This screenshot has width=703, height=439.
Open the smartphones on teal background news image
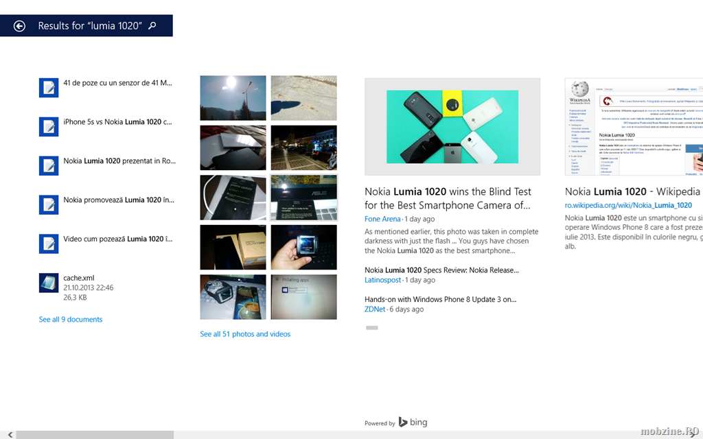[452, 127]
